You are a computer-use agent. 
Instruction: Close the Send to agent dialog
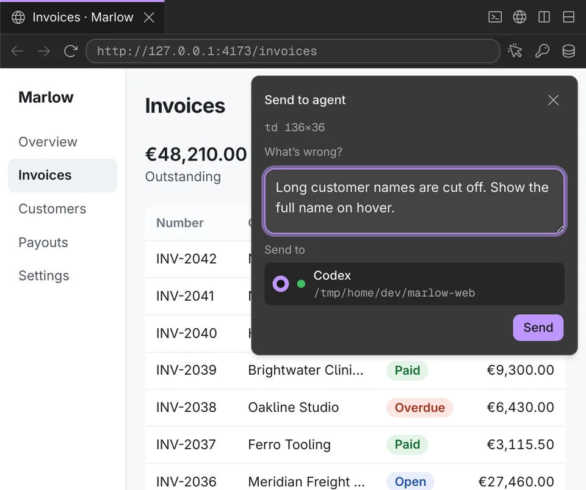[553, 100]
